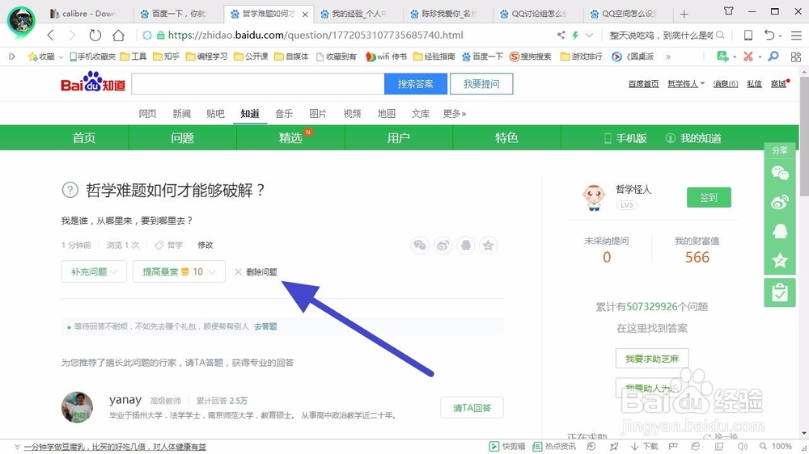Viewport: 809px width, 454px height.
Task: Click 修改 link under question
Action: [205, 245]
